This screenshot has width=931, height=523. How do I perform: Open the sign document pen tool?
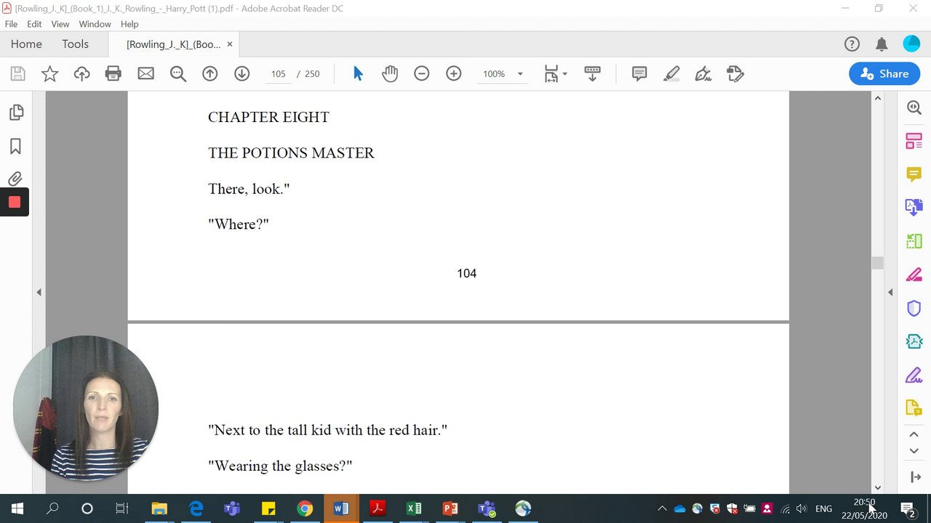coord(703,73)
